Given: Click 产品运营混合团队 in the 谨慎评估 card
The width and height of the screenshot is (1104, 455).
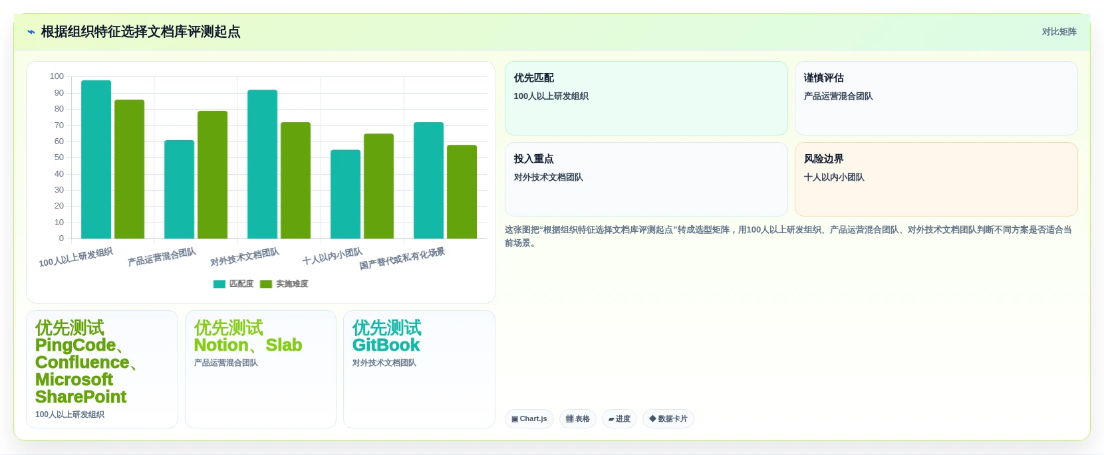Looking at the screenshot, I should [838, 96].
